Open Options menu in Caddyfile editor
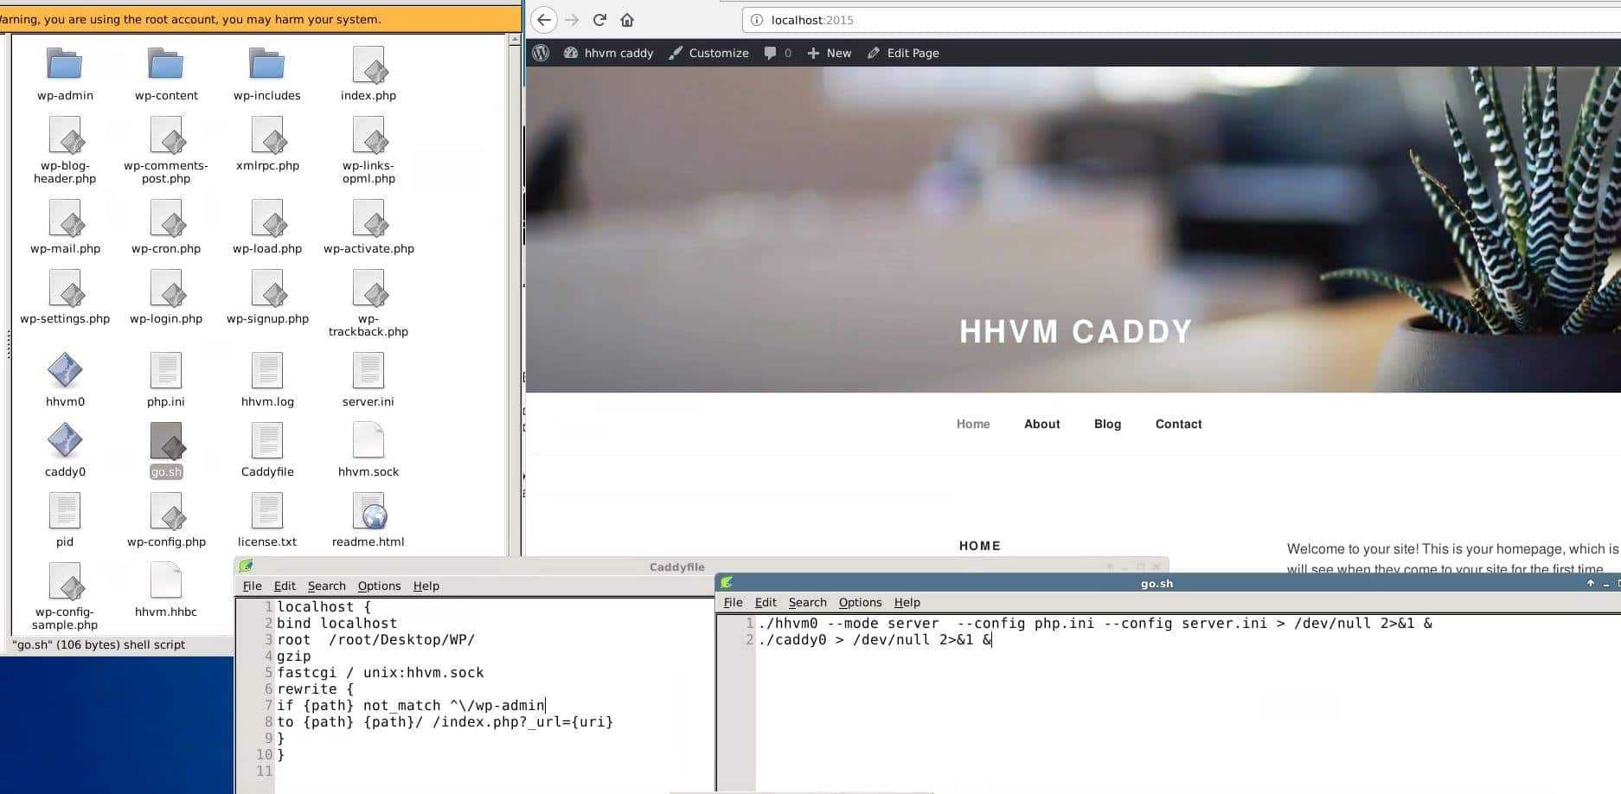This screenshot has width=1621, height=794. 379,586
